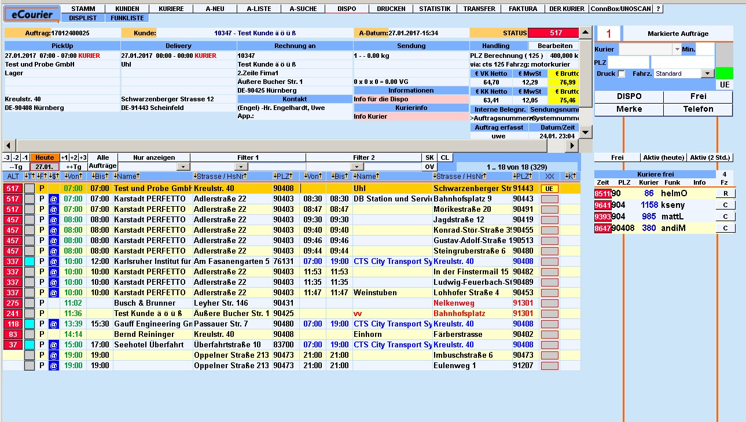746x422 pixels.
Task: Open the Kurier dropdown
Action: tap(677, 50)
